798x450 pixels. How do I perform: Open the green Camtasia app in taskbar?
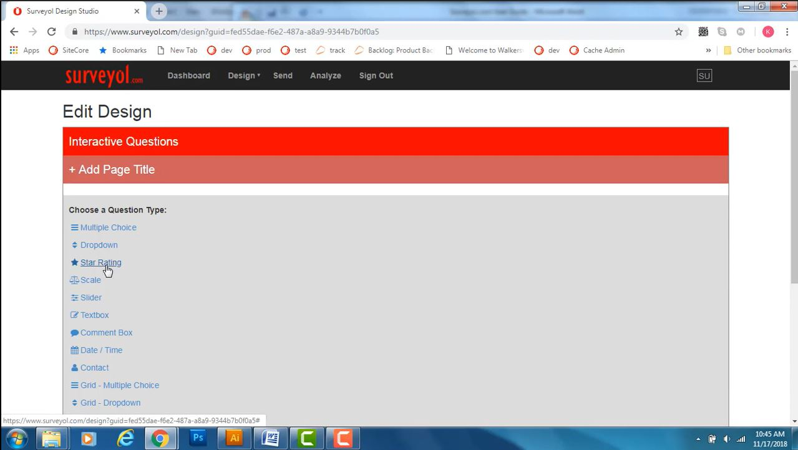pos(307,438)
